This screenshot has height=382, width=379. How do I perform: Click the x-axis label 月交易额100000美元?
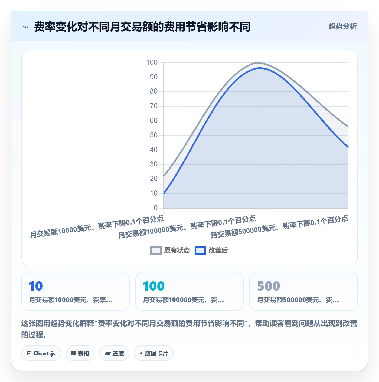tap(187, 227)
